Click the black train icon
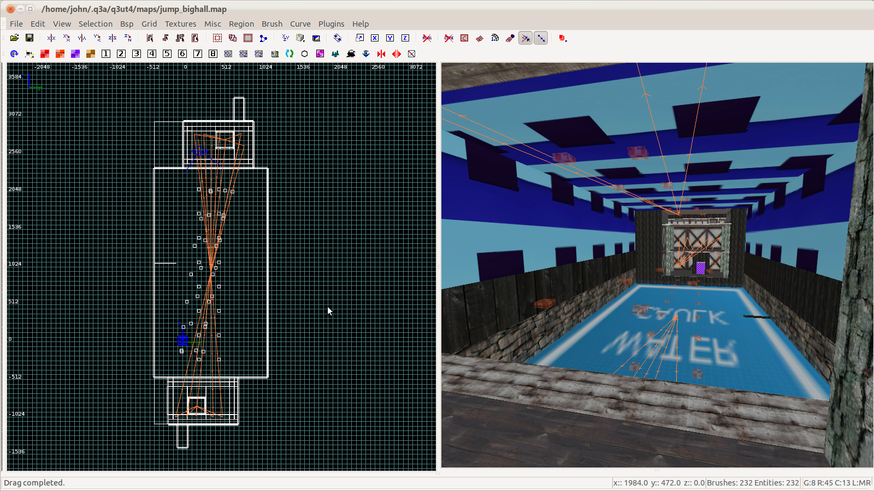Screen dimensions: 874x491 point(351,54)
